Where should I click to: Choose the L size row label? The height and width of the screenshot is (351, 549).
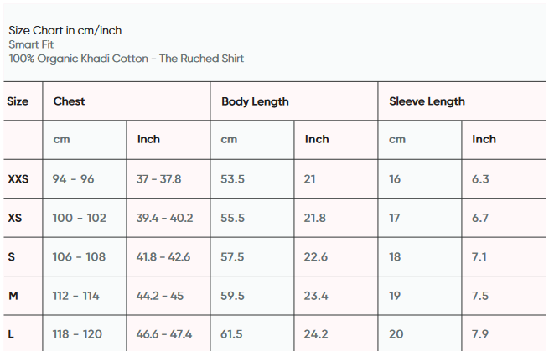(11, 334)
